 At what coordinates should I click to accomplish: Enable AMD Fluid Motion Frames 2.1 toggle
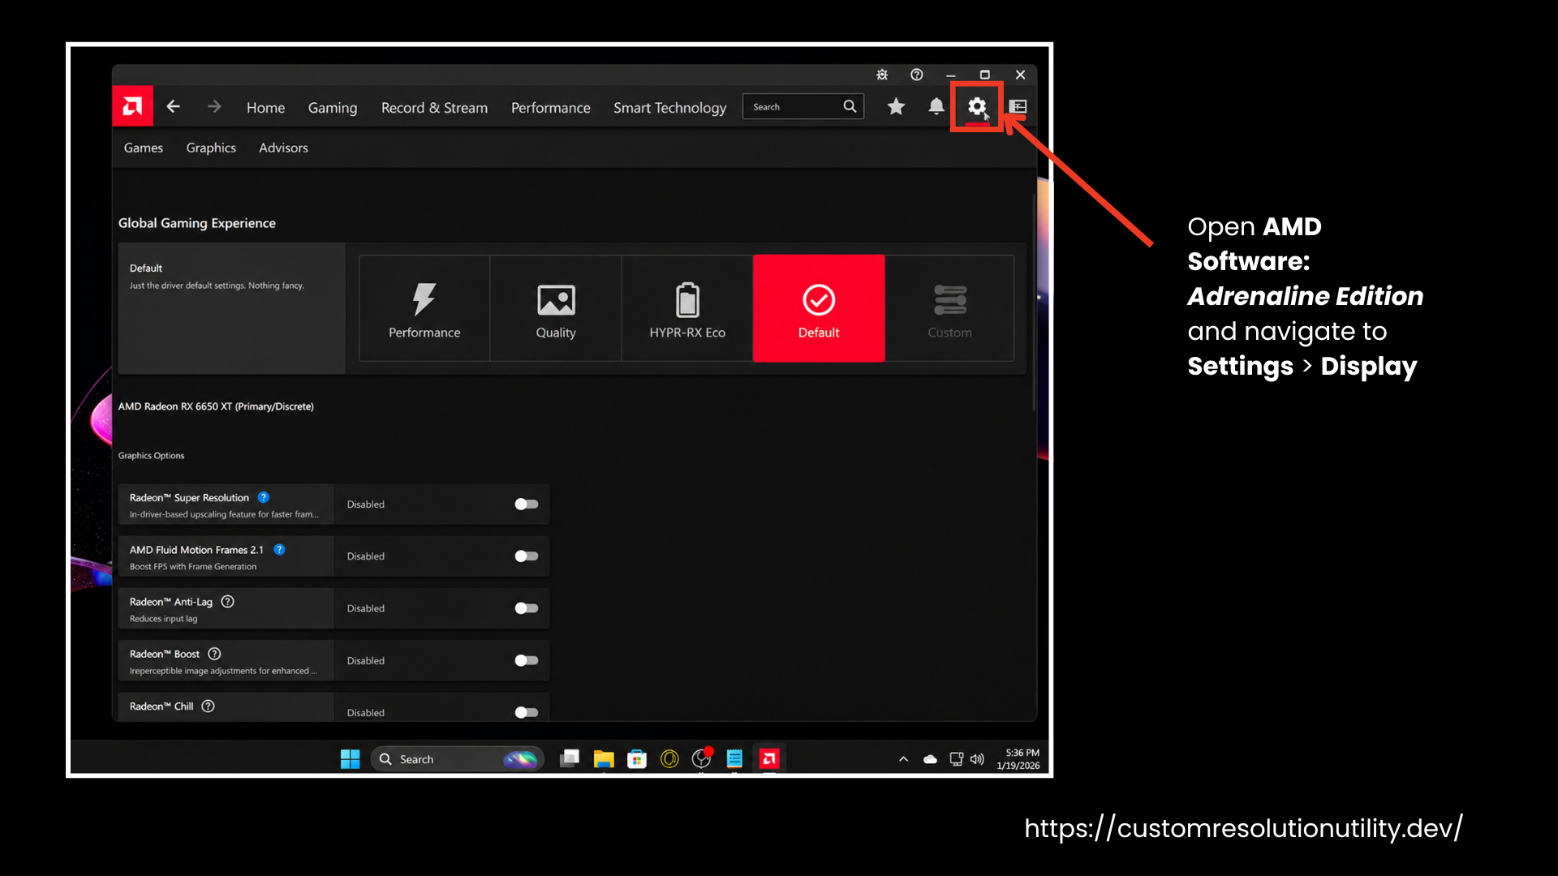click(527, 556)
